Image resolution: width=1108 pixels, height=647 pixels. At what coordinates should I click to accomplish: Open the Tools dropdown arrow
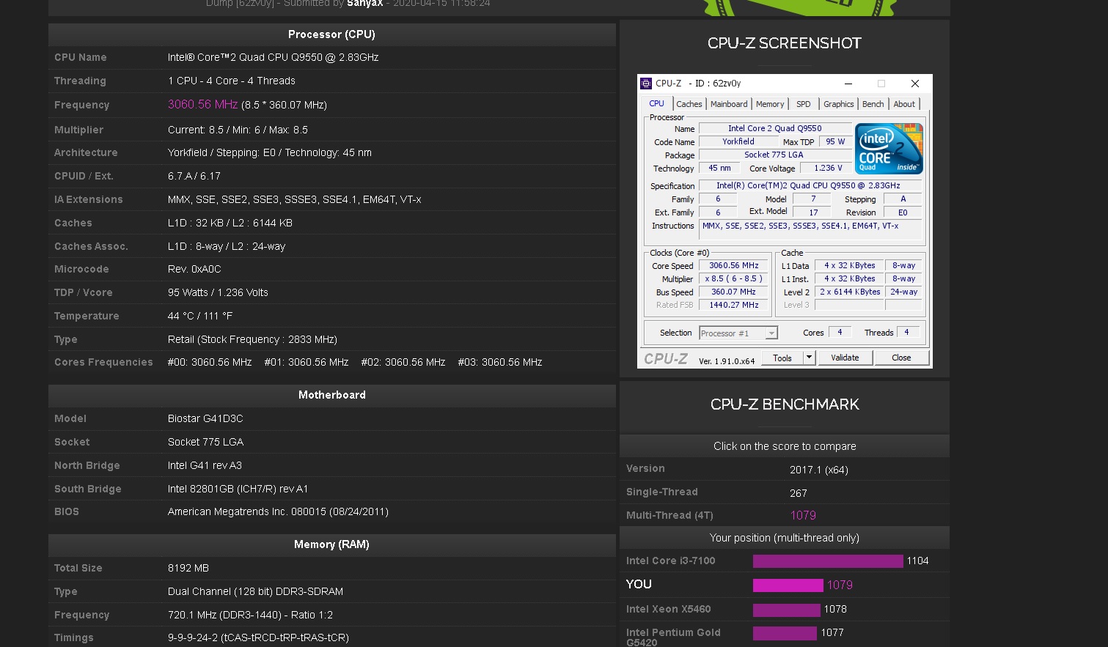809,358
